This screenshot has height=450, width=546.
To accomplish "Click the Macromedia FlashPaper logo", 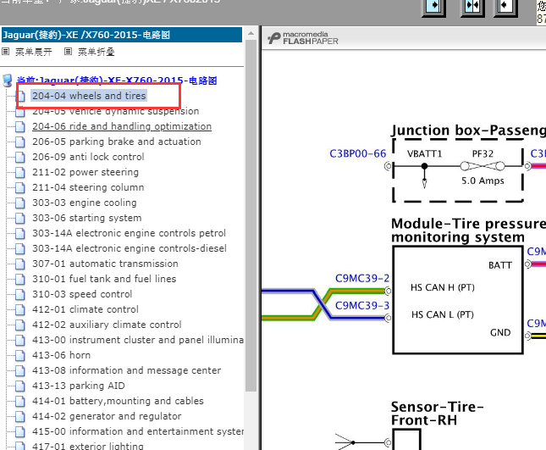I will pos(302,38).
